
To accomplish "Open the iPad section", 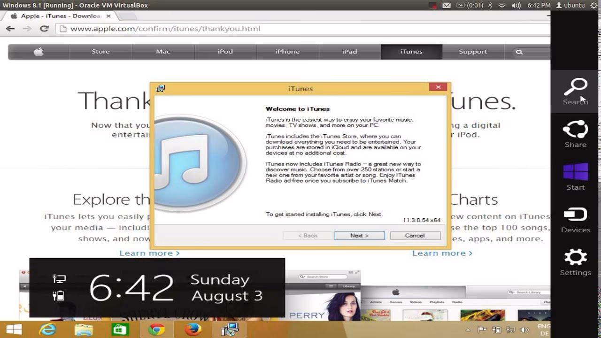I will [349, 52].
